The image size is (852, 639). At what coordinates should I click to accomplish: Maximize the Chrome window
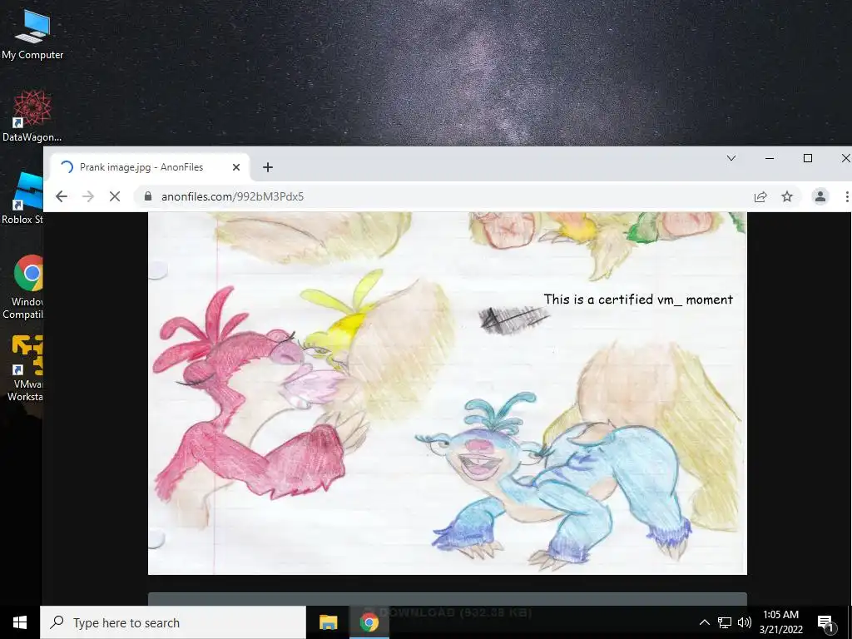[x=807, y=158]
